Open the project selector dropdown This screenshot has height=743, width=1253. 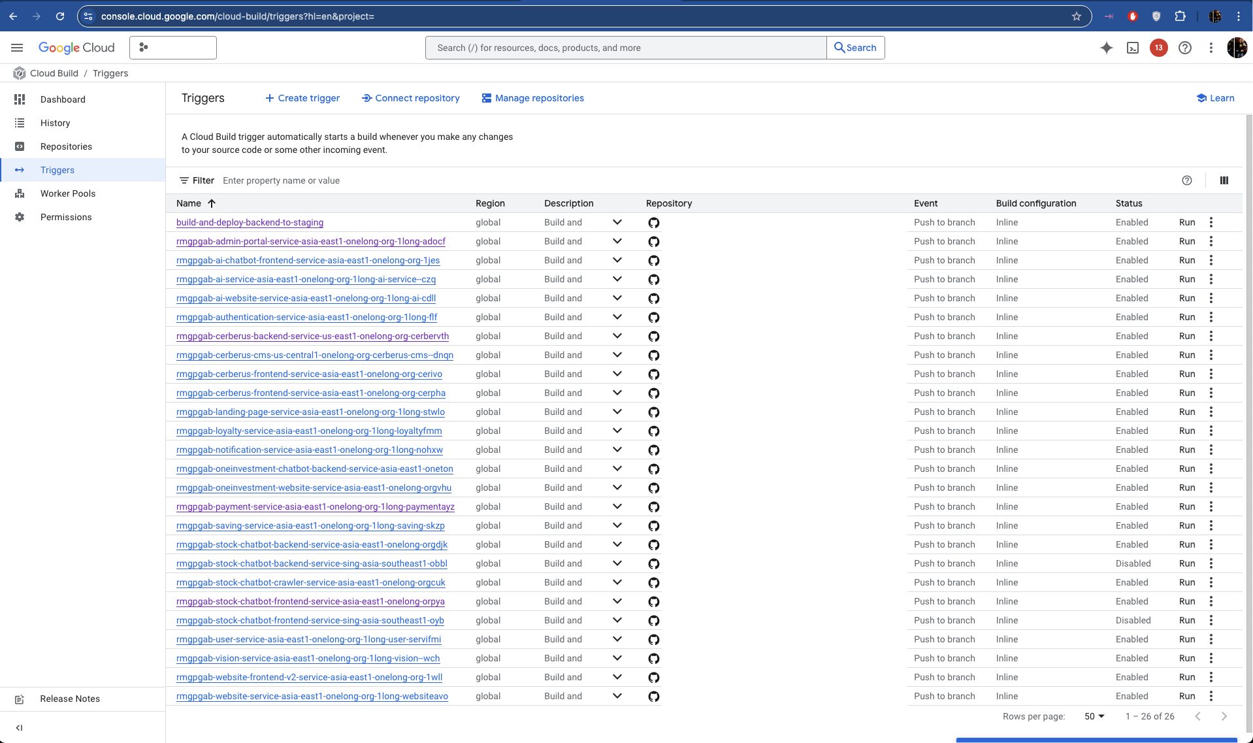[x=173, y=48]
